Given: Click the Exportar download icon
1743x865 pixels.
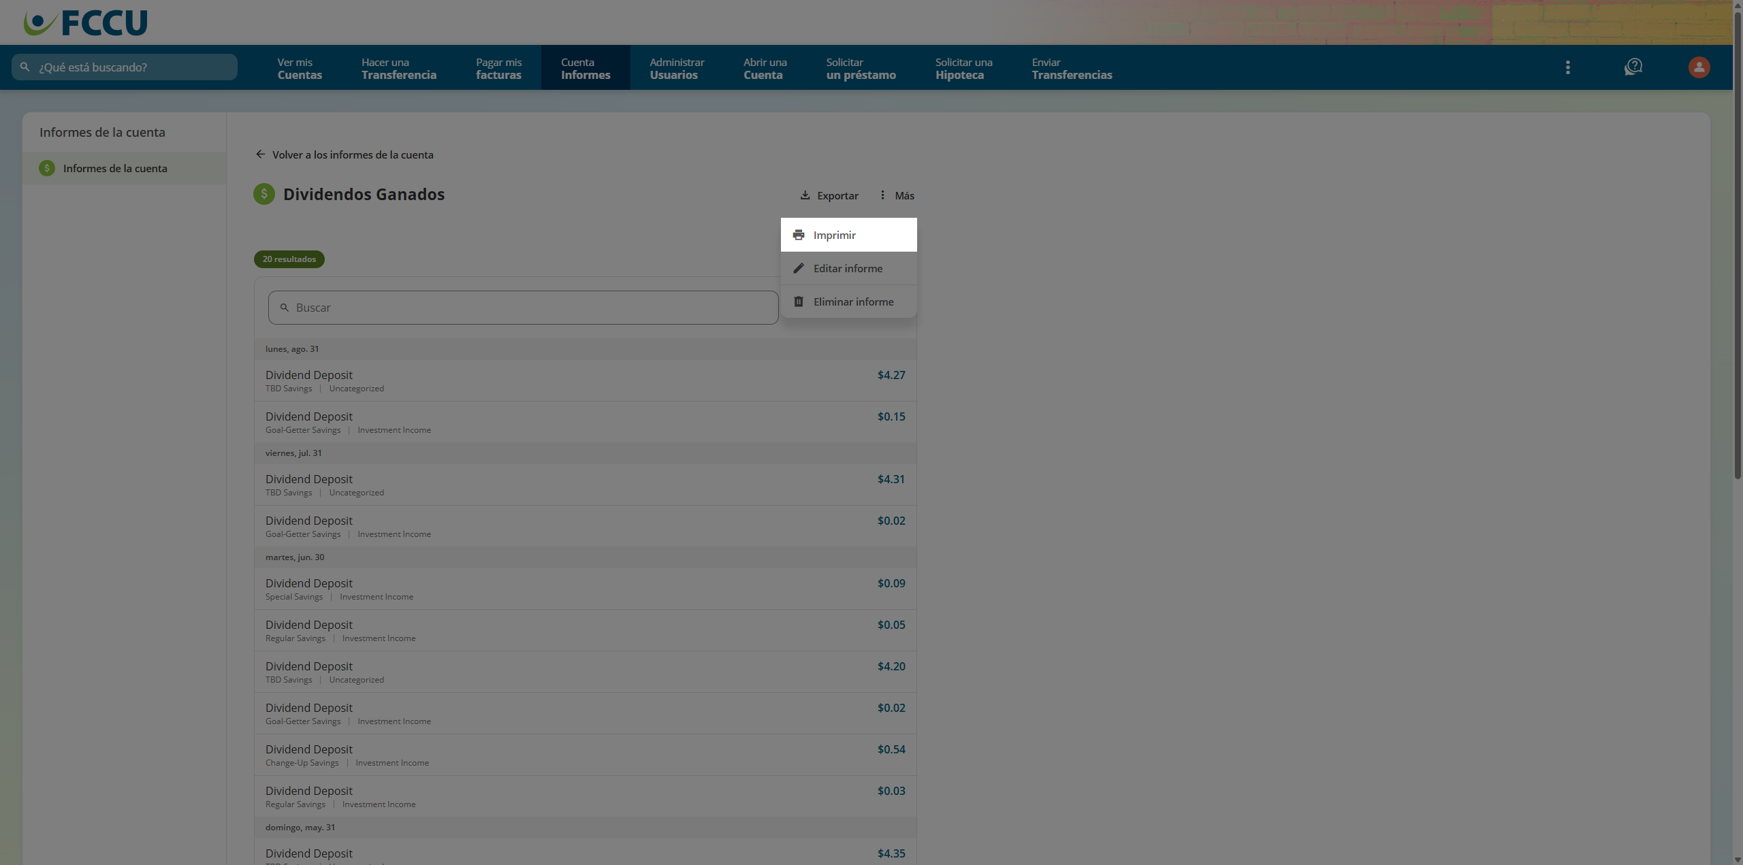Looking at the screenshot, I should [x=805, y=195].
